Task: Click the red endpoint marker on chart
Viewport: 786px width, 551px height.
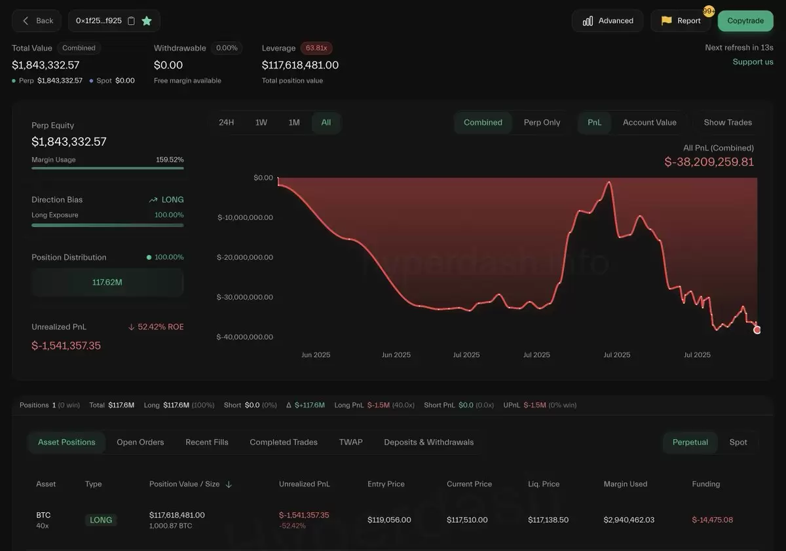Action: coord(757,330)
